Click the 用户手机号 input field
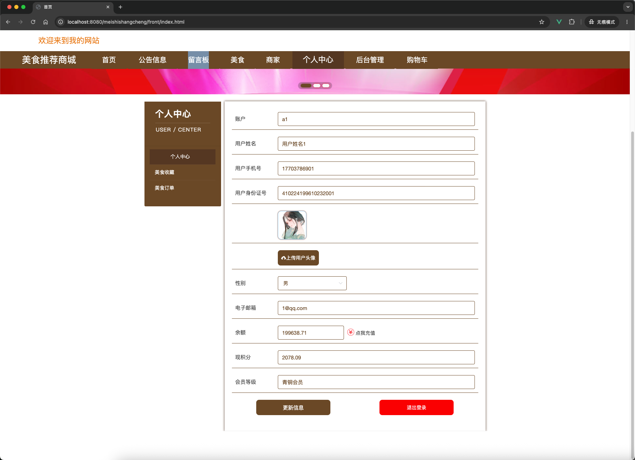 376,168
